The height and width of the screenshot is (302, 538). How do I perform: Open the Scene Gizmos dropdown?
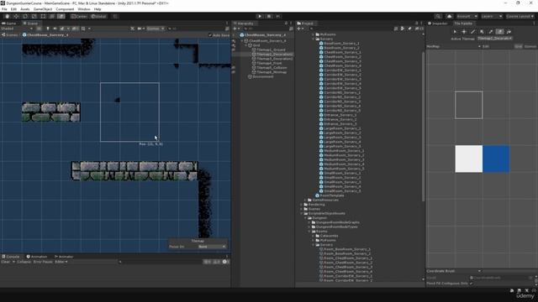156,29
